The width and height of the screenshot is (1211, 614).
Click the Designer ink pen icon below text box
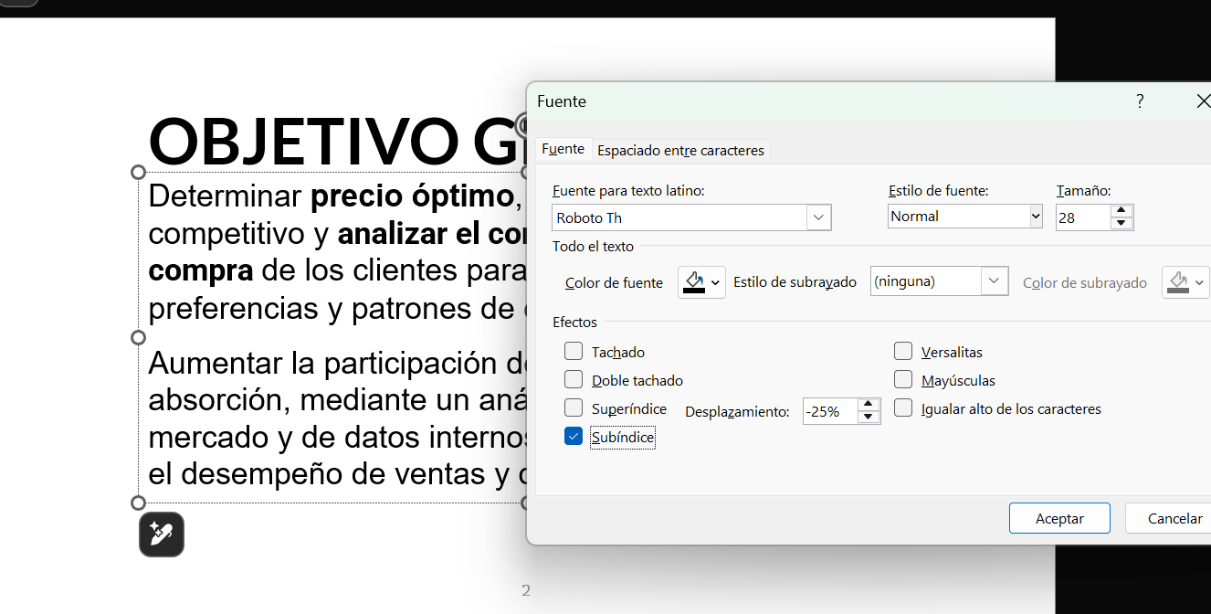(x=162, y=535)
